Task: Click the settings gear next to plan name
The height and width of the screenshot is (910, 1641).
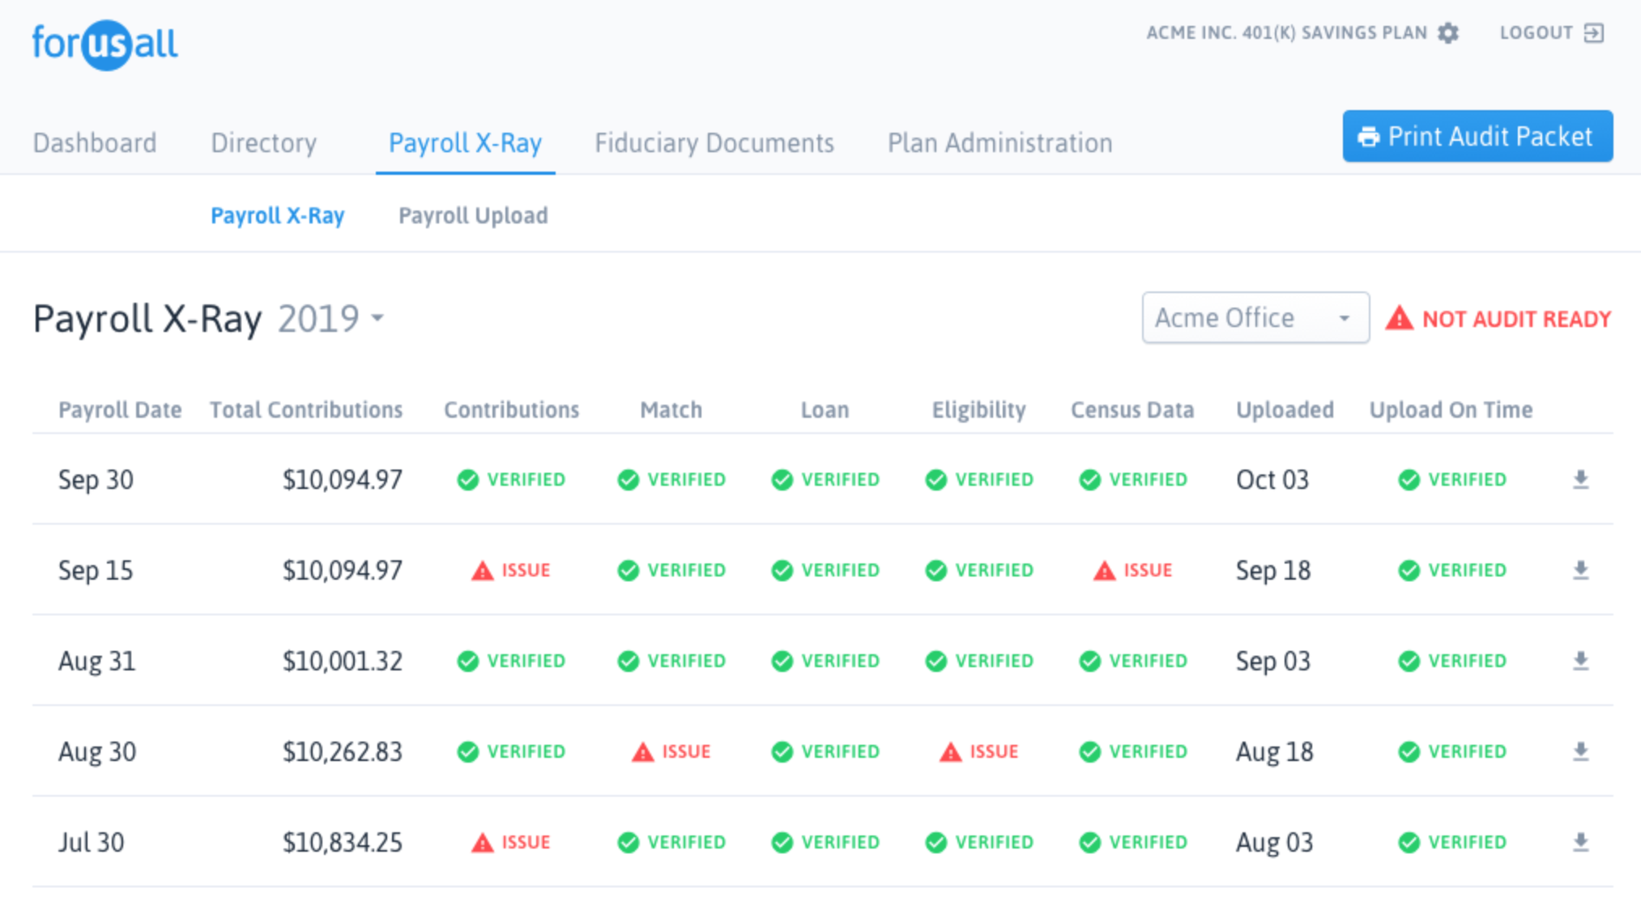Action: tap(1448, 33)
